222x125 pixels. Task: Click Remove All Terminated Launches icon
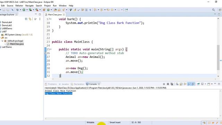[x=172, y=84]
